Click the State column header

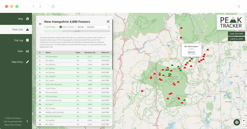pyautogui.click(x=78, y=52)
